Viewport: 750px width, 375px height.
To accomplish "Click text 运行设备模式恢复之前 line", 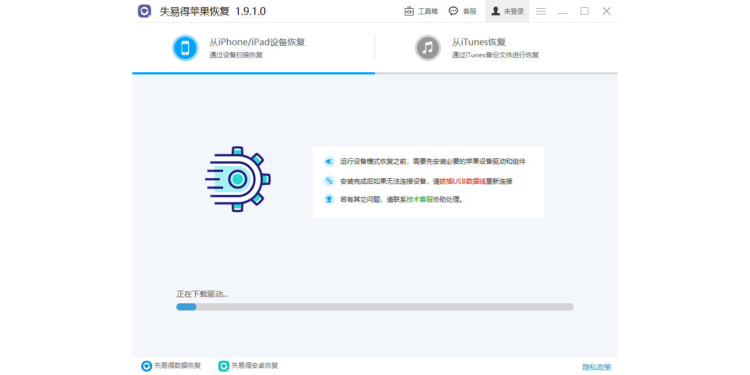I will tap(433, 162).
